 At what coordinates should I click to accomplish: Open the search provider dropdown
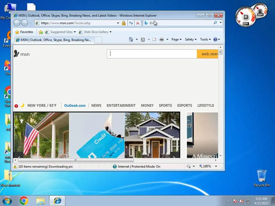pyautogui.click(x=221, y=23)
